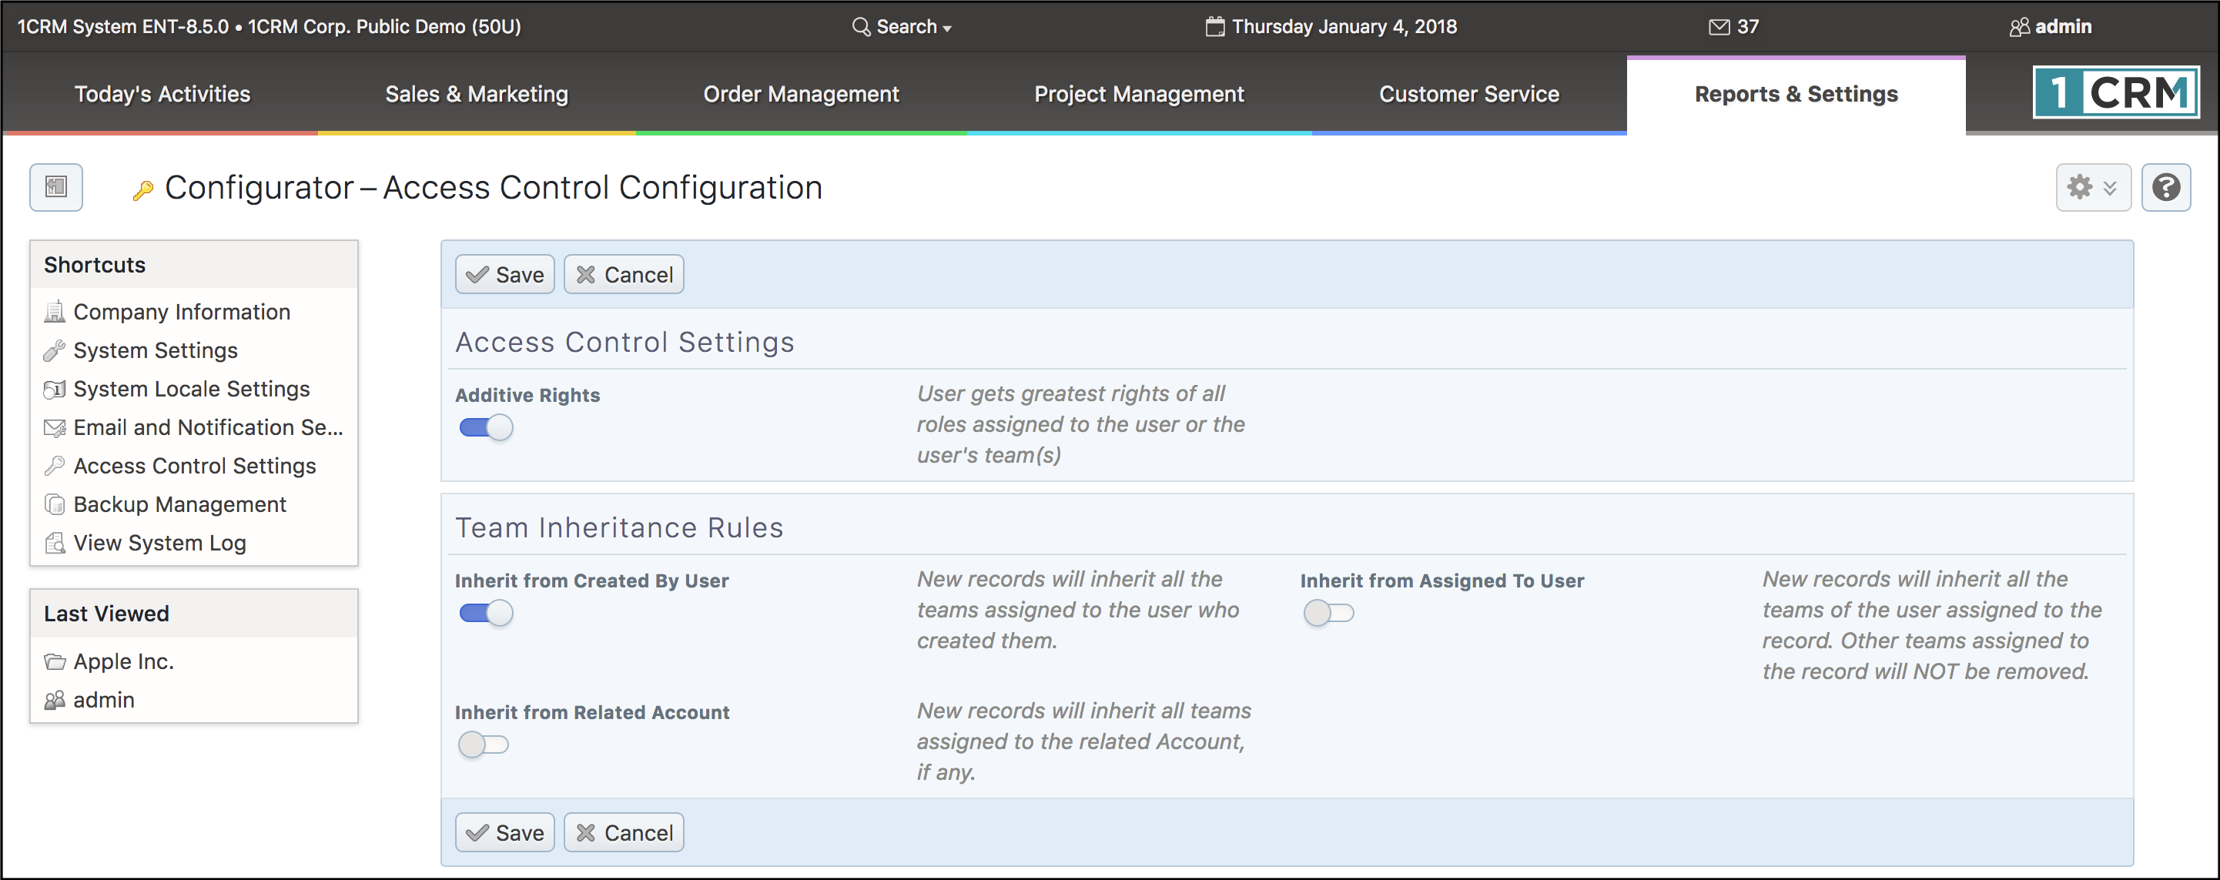The height and width of the screenshot is (880, 2220).
Task: Switch to Sales & Marketing tab
Action: [477, 94]
